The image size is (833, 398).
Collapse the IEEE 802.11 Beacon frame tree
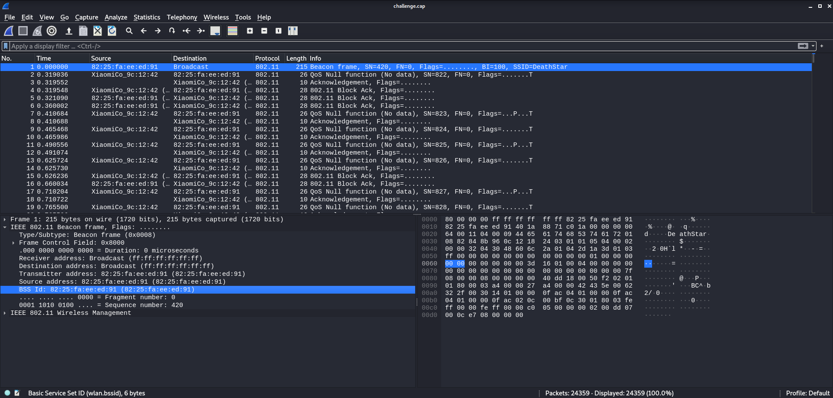[5, 227]
